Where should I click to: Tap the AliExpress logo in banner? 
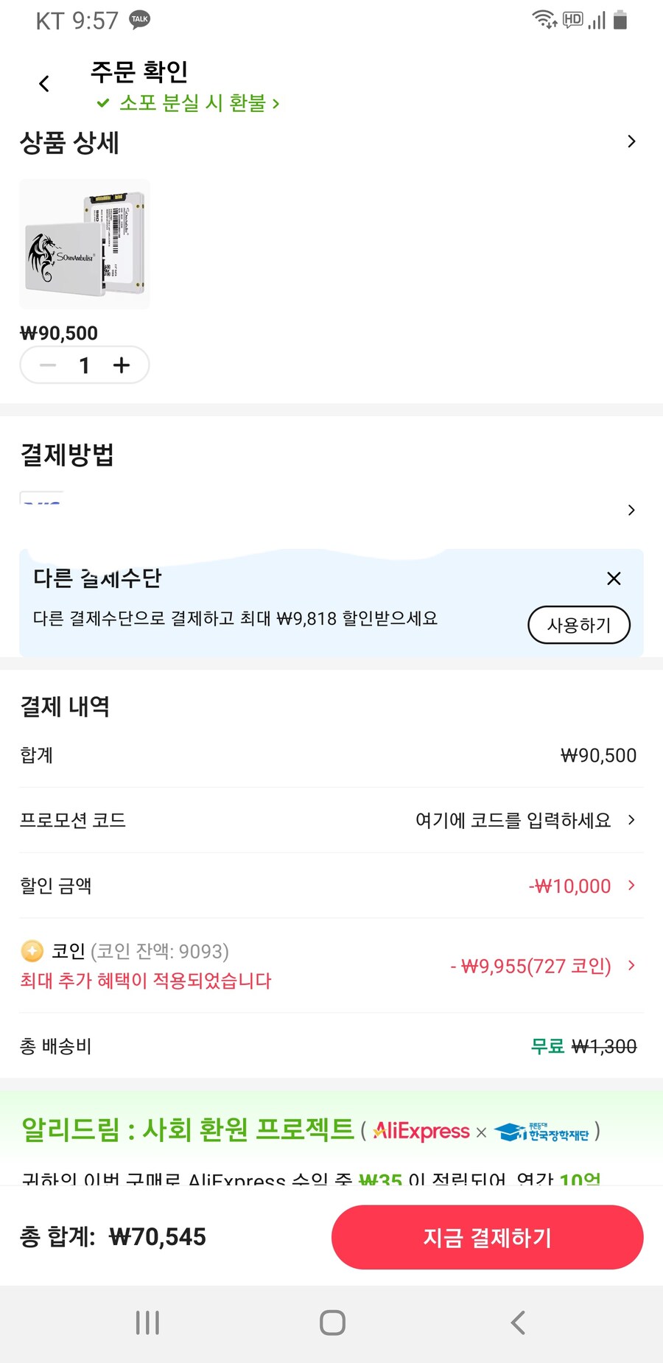[x=421, y=1131]
